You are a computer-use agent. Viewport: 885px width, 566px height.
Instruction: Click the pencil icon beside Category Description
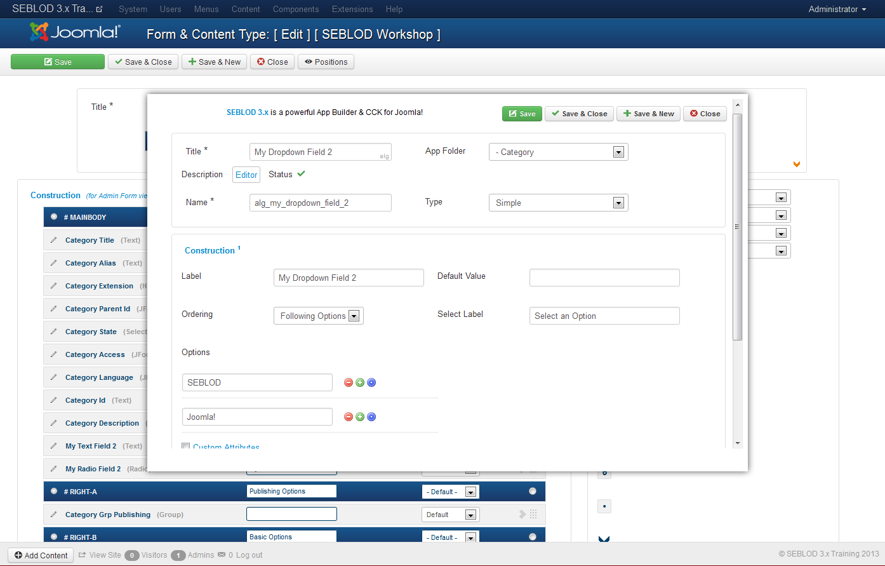(53, 423)
